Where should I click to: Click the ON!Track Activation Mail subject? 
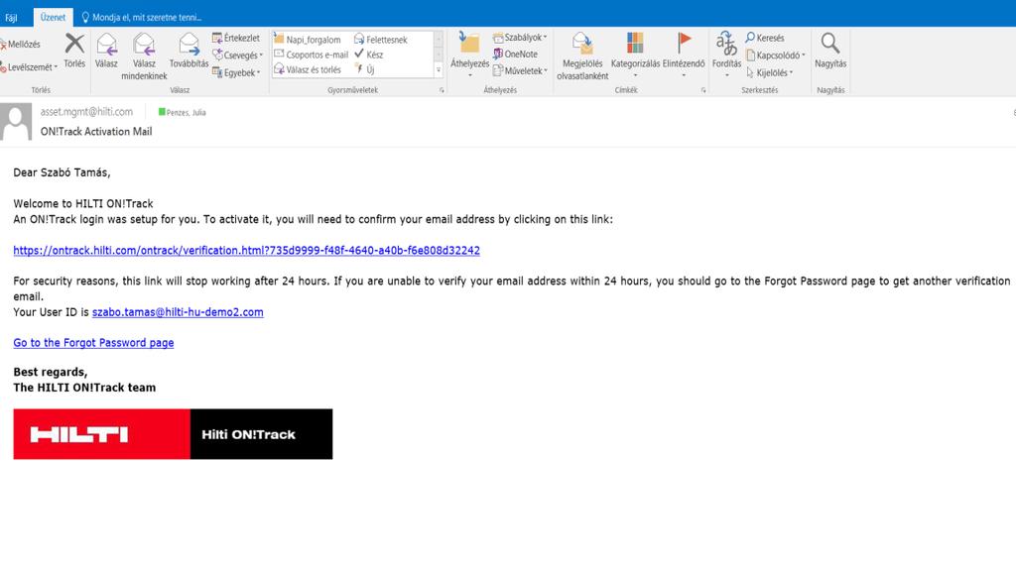(96, 132)
